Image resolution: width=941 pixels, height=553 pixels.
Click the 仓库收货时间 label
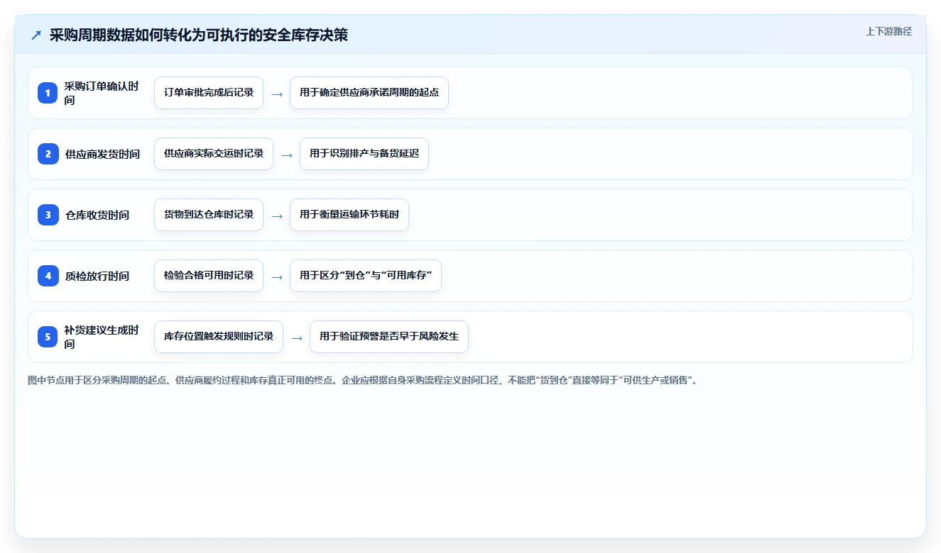click(97, 215)
